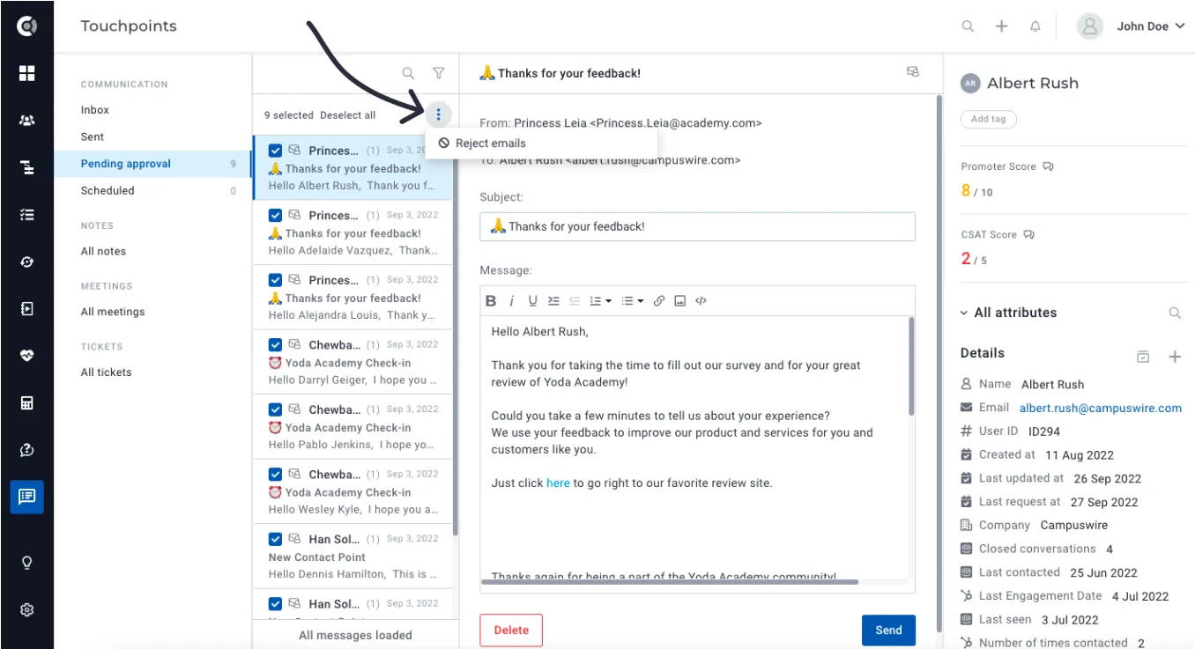Image resolution: width=1195 pixels, height=649 pixels.
Task: Click the comment icon next to Promoter Score
Action: 1048,166
